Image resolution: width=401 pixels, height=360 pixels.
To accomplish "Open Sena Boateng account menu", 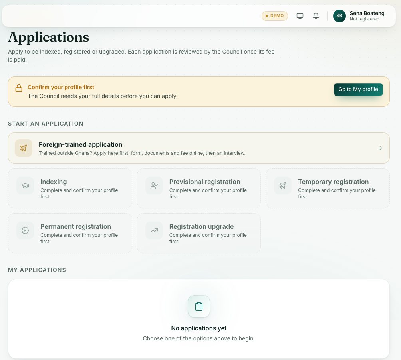I will pos(359,16).
